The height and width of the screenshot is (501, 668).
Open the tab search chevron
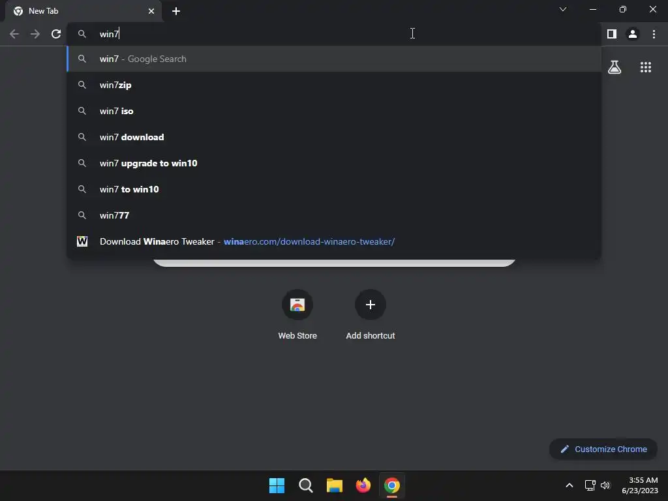pyautogui.click(x=563, y=9)
